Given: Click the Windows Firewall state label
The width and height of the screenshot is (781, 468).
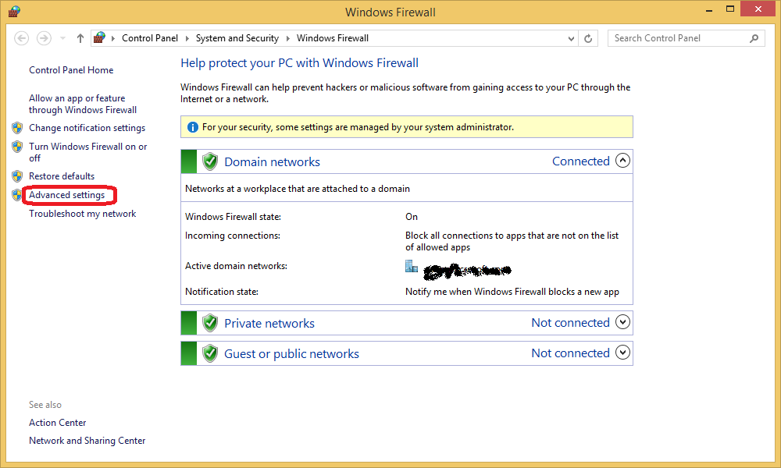Looking at the screenshot, I should point(233,217).
